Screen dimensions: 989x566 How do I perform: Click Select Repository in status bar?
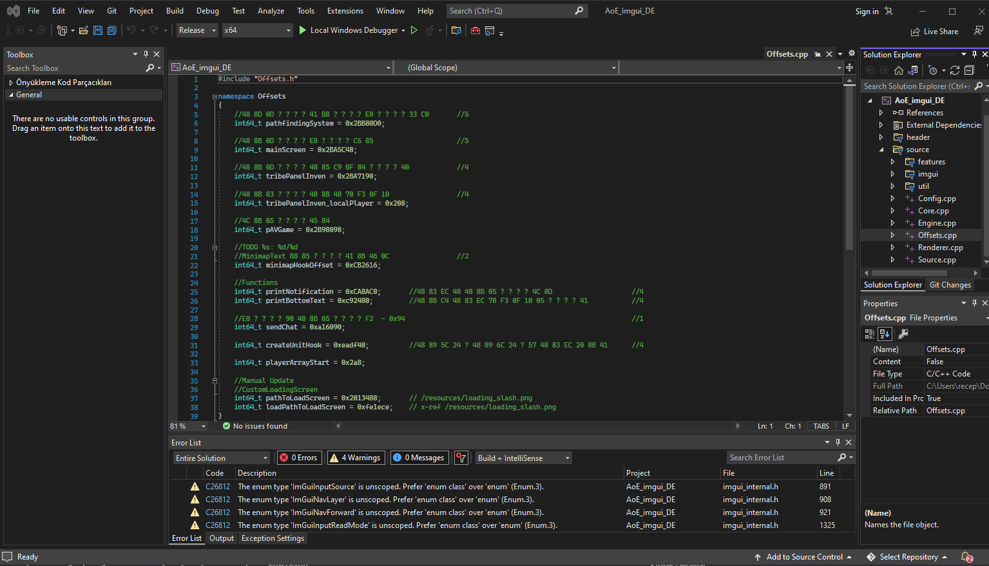pyautogui.click(x=907, y=557)
